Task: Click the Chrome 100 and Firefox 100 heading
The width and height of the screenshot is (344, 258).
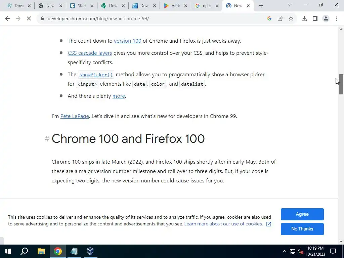Action: (128, 139)
